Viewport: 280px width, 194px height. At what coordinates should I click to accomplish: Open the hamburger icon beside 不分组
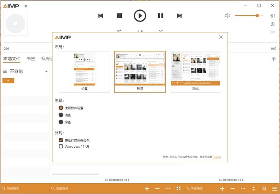pos(5,72)
